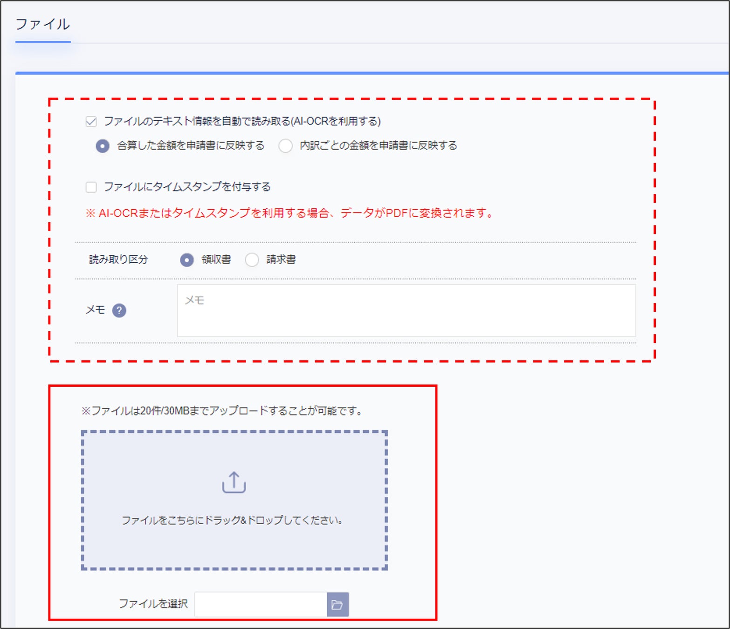730x629 pixels.
Task: Click the red AI-OCR PDF conversion warning text
Action: 289,213
